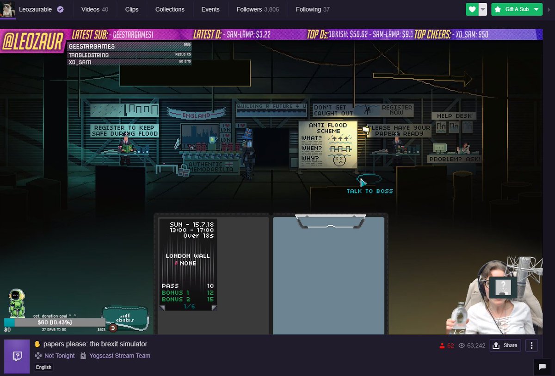Click the brown number 3 badge
The height and width of the screenshot is (376, 555).
113,328
